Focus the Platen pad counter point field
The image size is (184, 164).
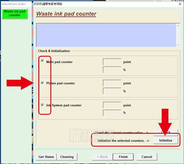pyautogui.click(x=112, y=83)
